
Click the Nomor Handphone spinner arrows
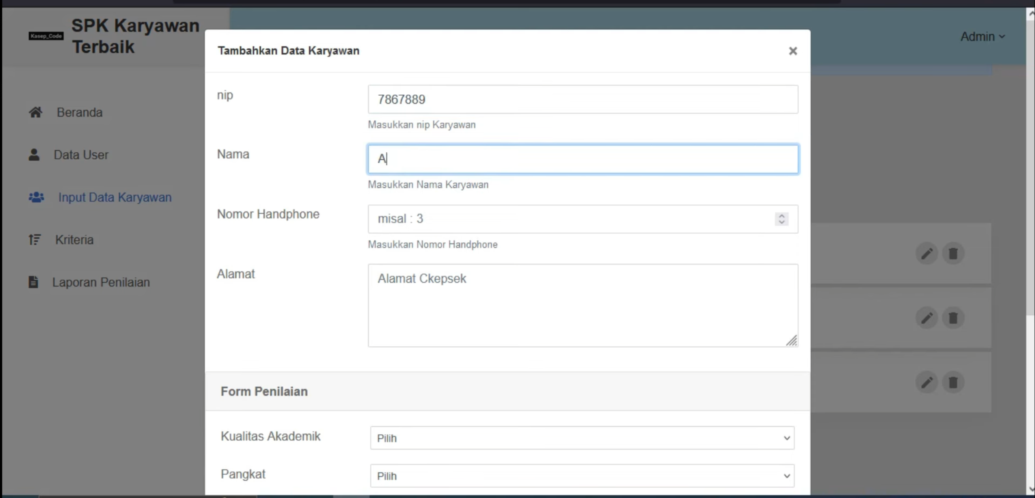click(x=781, y=219)
